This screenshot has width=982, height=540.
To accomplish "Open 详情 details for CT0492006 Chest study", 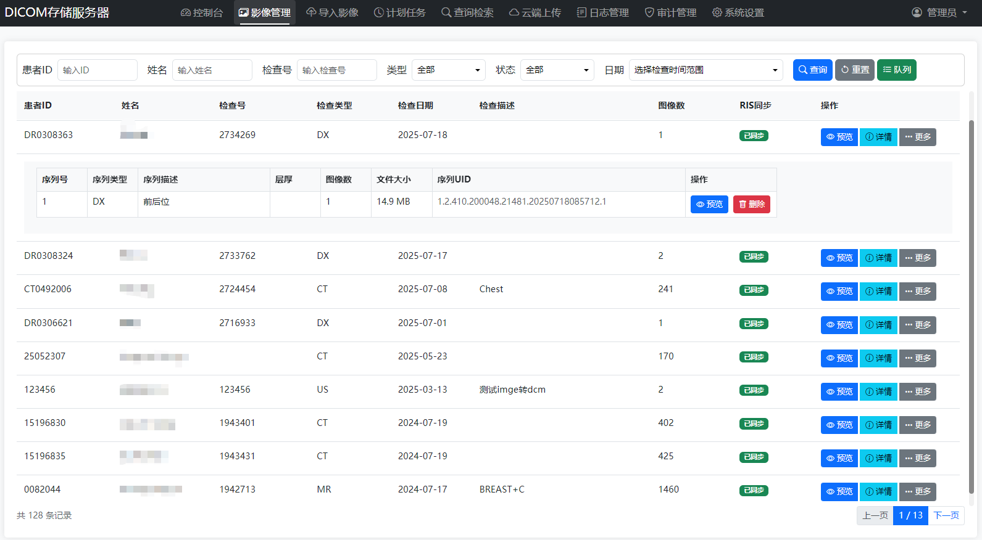I will coord(878,291).
